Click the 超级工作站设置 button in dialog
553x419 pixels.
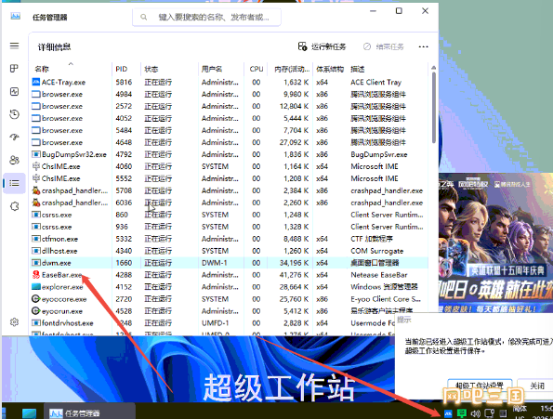[x=480, y=386]
